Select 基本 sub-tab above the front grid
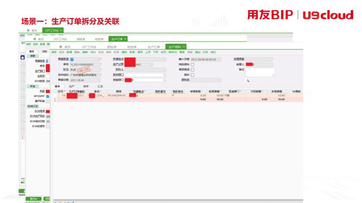The width and height of the screenshot is (362, 203). click(57, 86)
